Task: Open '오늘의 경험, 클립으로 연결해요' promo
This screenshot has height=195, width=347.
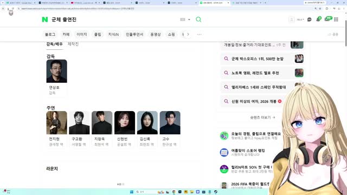Action: tap(256, 134)
